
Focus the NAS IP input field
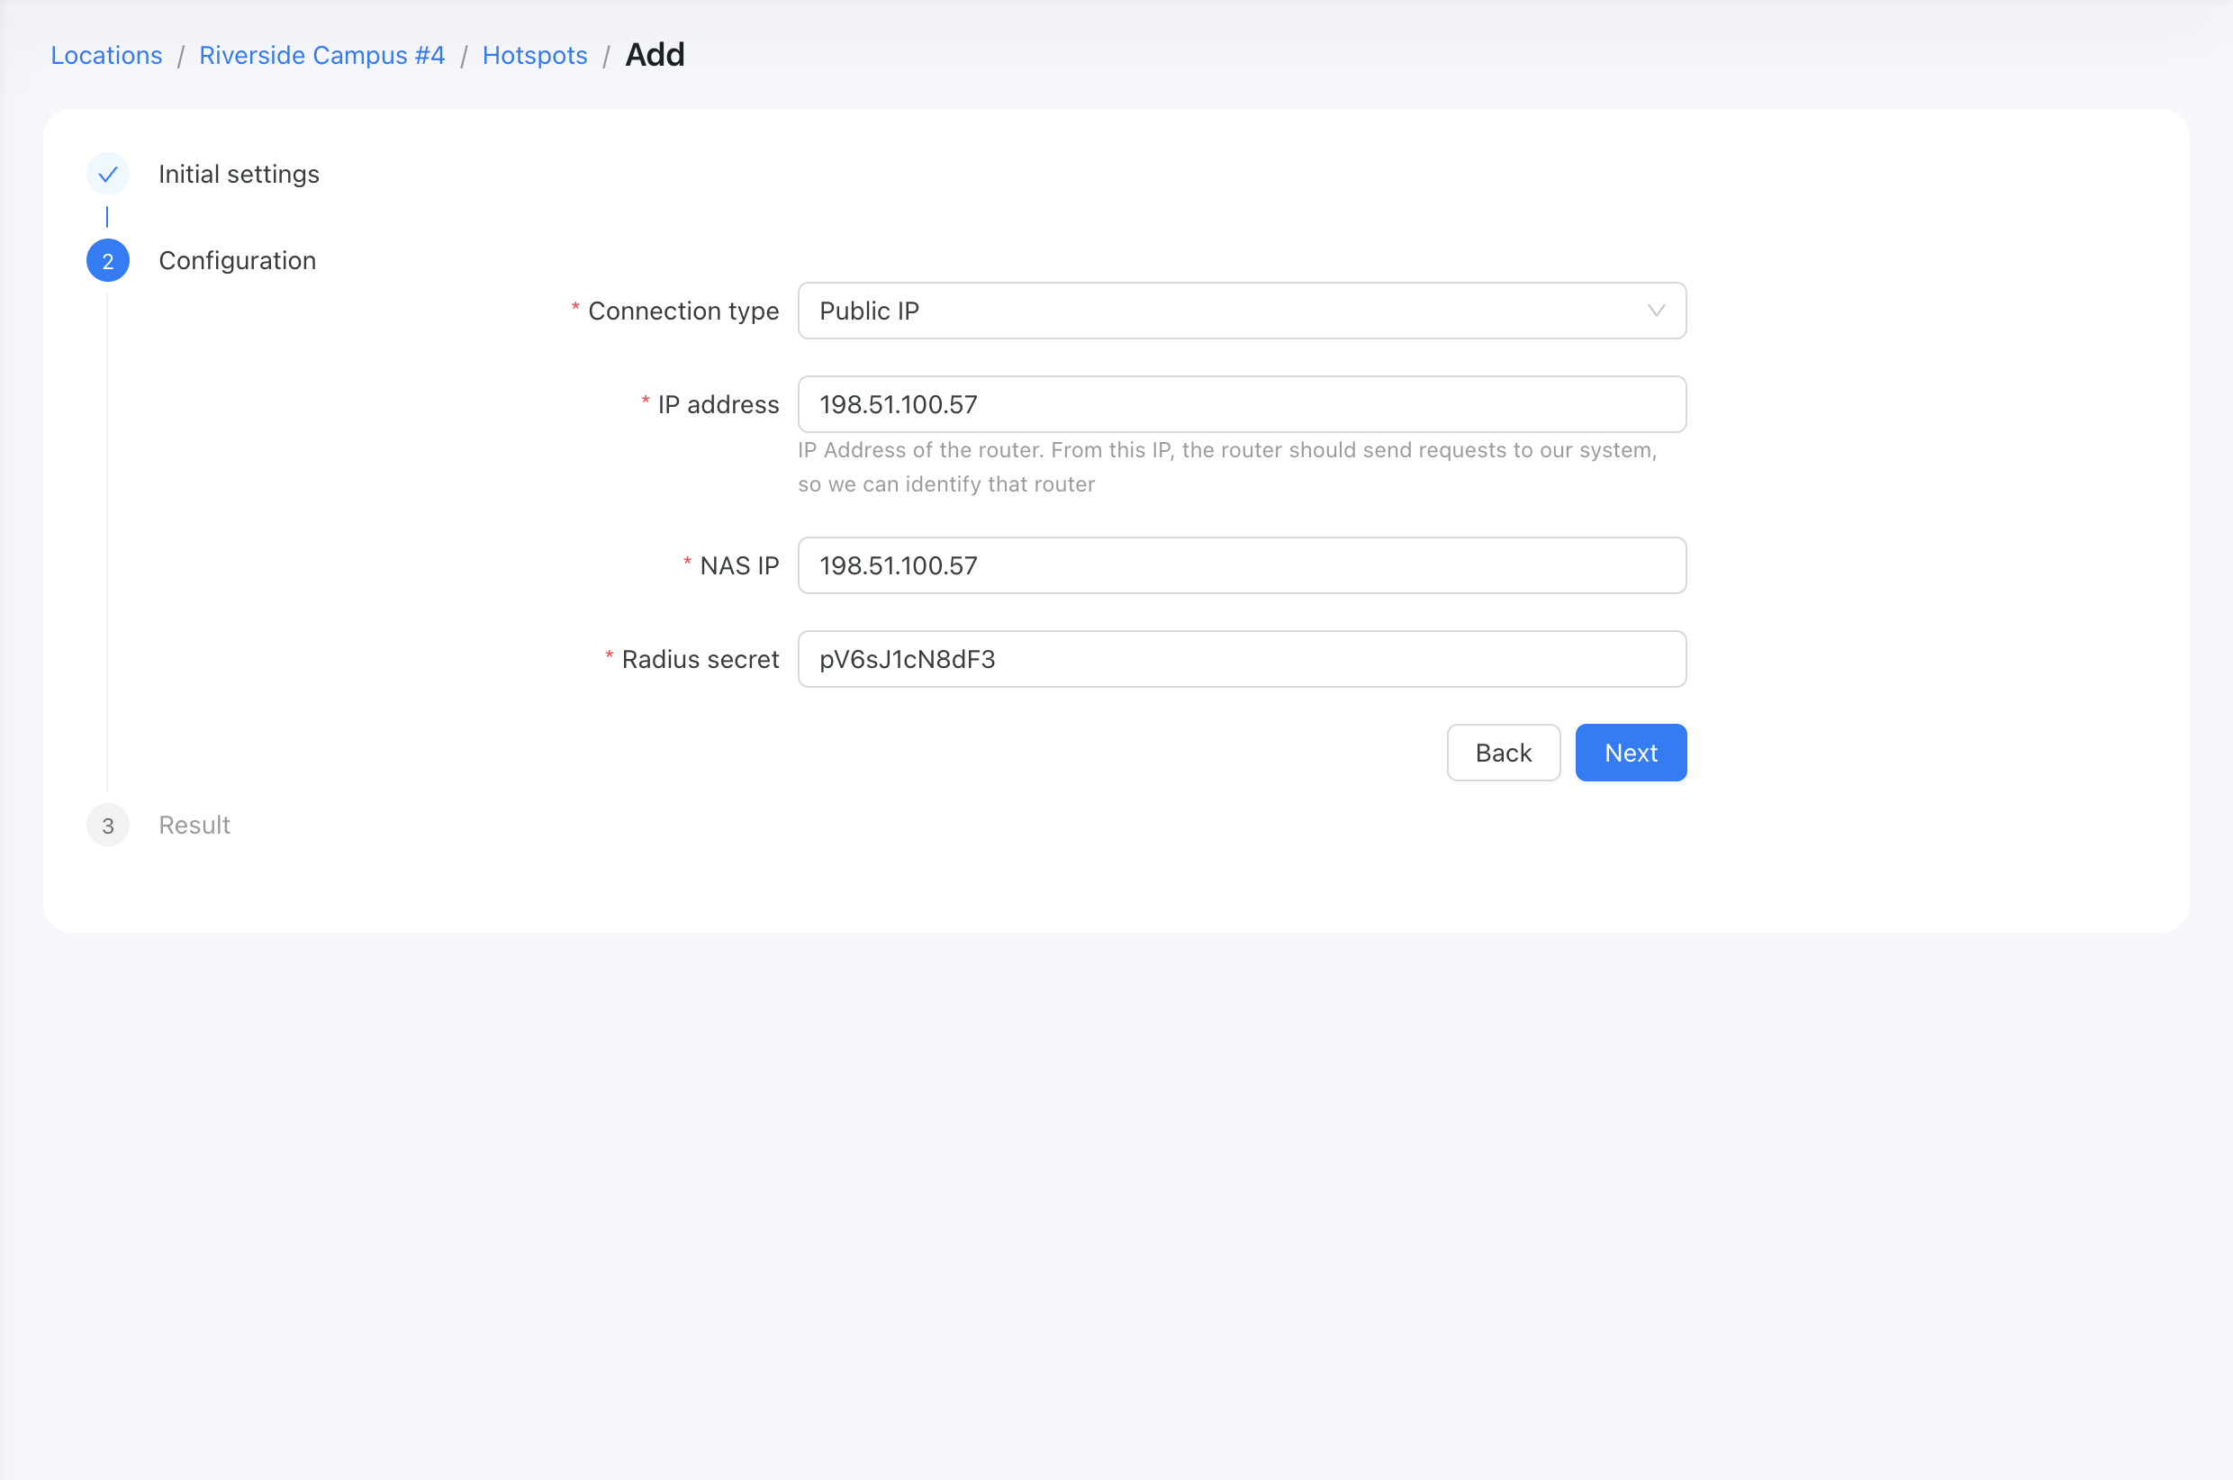point(1242,565)
